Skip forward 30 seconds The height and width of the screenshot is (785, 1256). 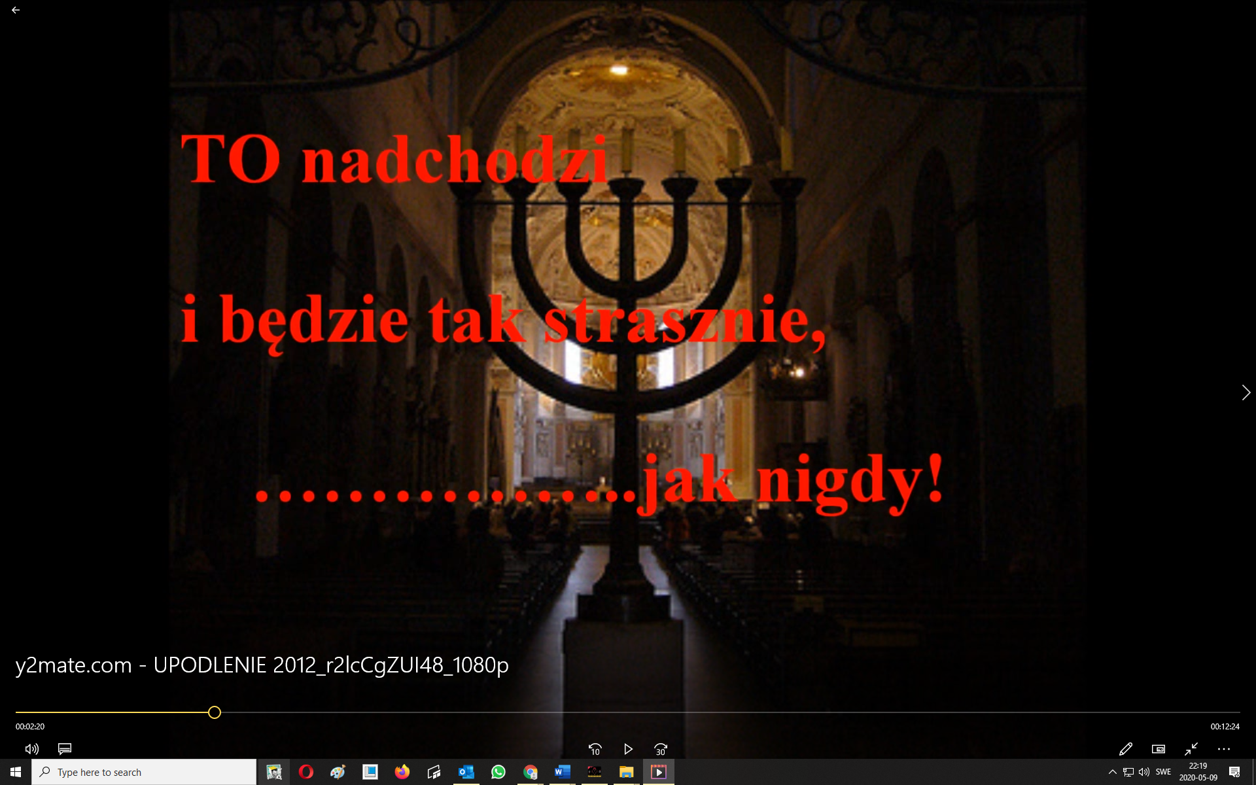(661, 749)
